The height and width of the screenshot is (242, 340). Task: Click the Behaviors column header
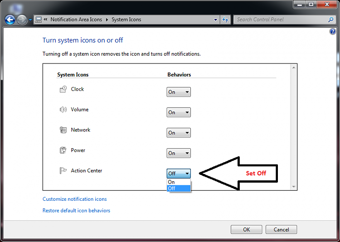click(x=179, y=75)
